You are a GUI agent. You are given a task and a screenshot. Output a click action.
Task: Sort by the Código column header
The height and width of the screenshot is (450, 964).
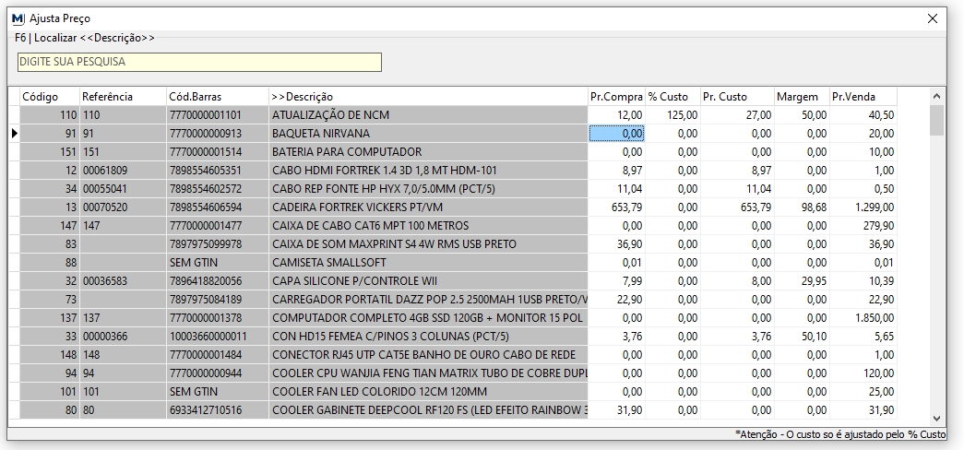click(40, 97)
